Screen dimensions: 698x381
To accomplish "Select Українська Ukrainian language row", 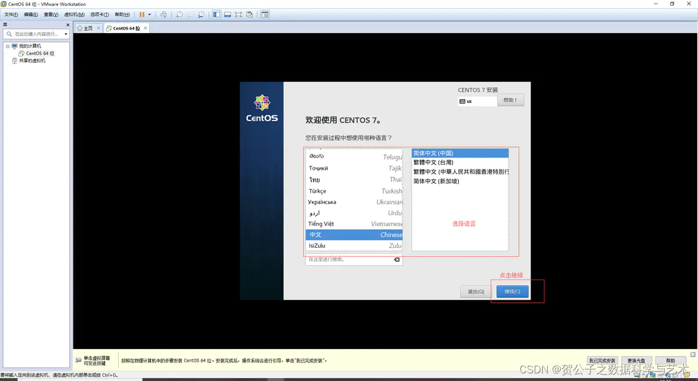I will tap(354, 202).
